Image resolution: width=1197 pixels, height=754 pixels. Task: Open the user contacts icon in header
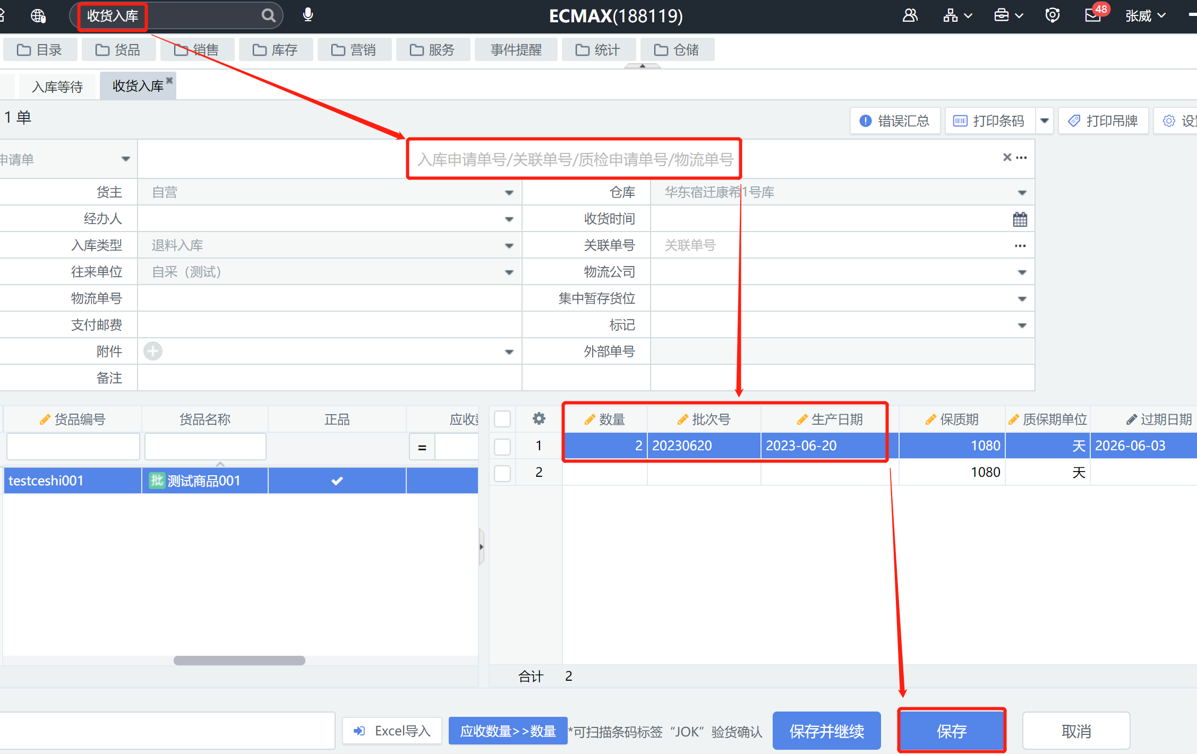(x=910, y=15)
